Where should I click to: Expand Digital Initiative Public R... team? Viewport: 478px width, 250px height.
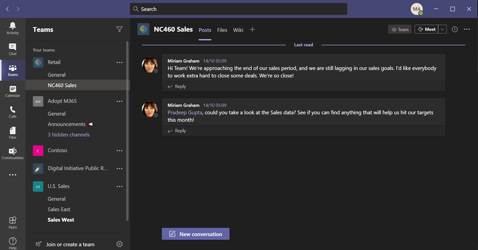click(77, 168)
